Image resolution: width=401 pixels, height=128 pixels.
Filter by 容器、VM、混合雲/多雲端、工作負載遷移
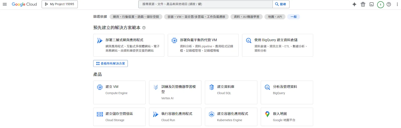tap(196, 17)
